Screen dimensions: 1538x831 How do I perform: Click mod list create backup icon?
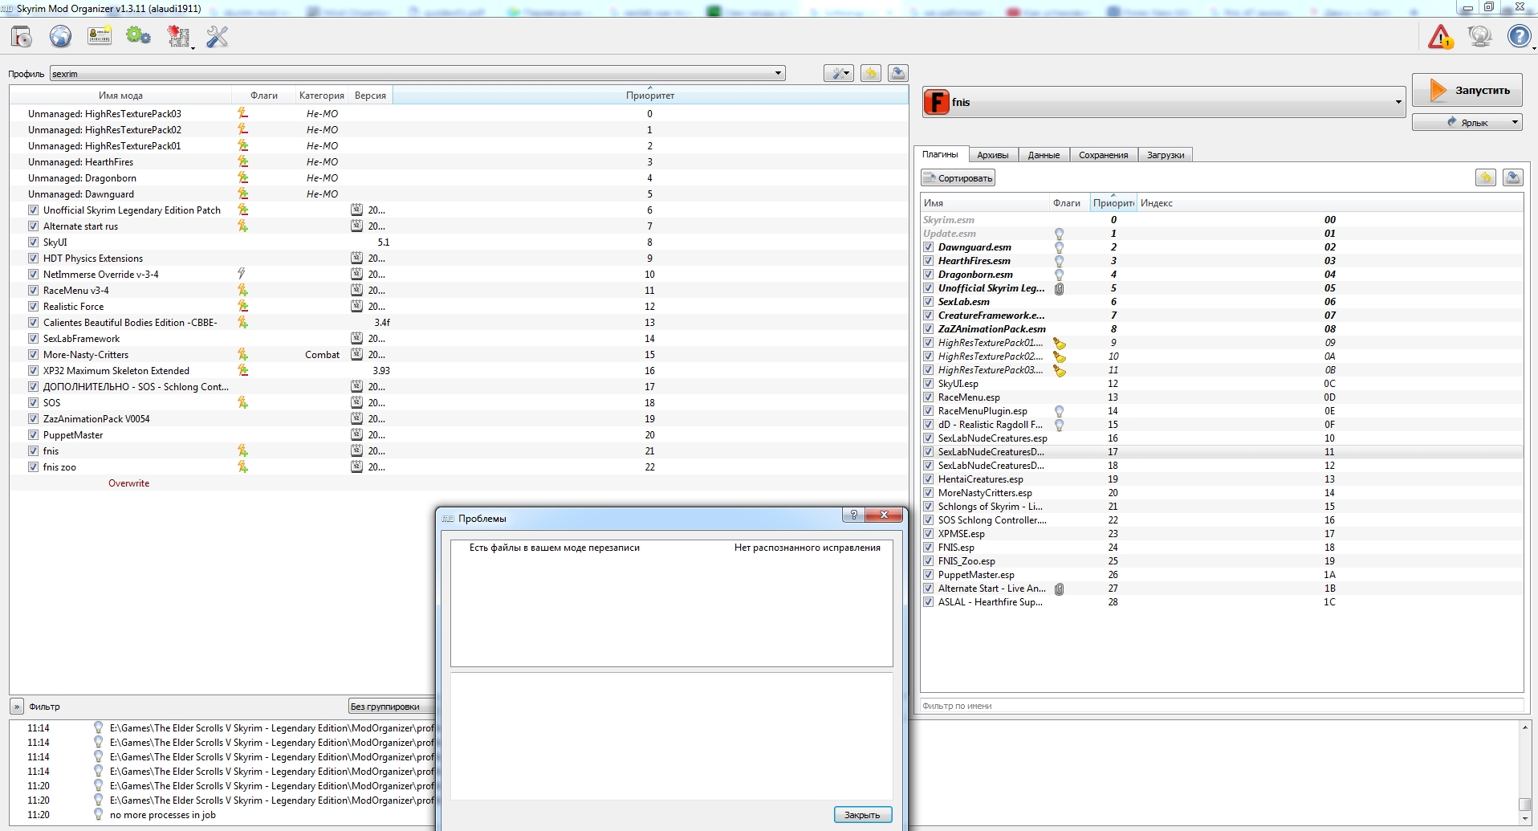[898, 73]
